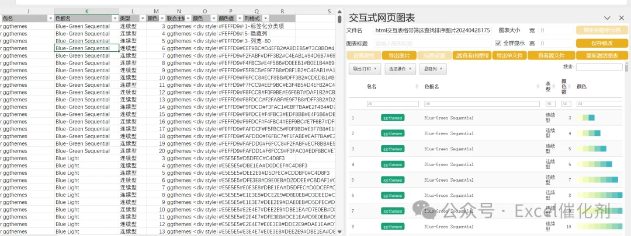631x236 pixels.
Task: Click the 绑定标题单元格 button
Action: [602, 30]
